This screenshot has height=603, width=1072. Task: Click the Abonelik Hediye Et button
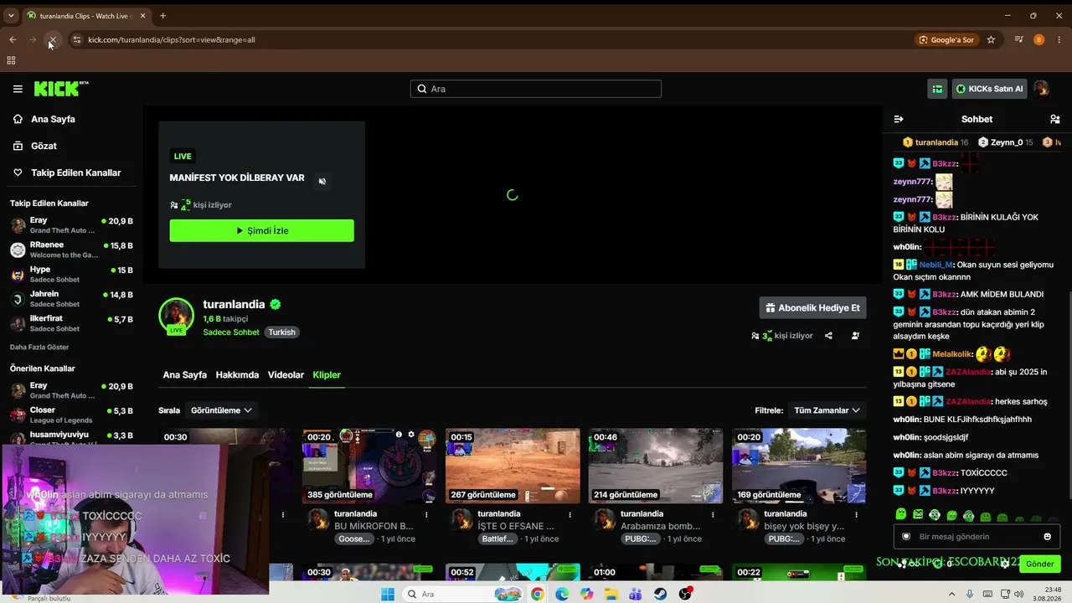[812, 308]
